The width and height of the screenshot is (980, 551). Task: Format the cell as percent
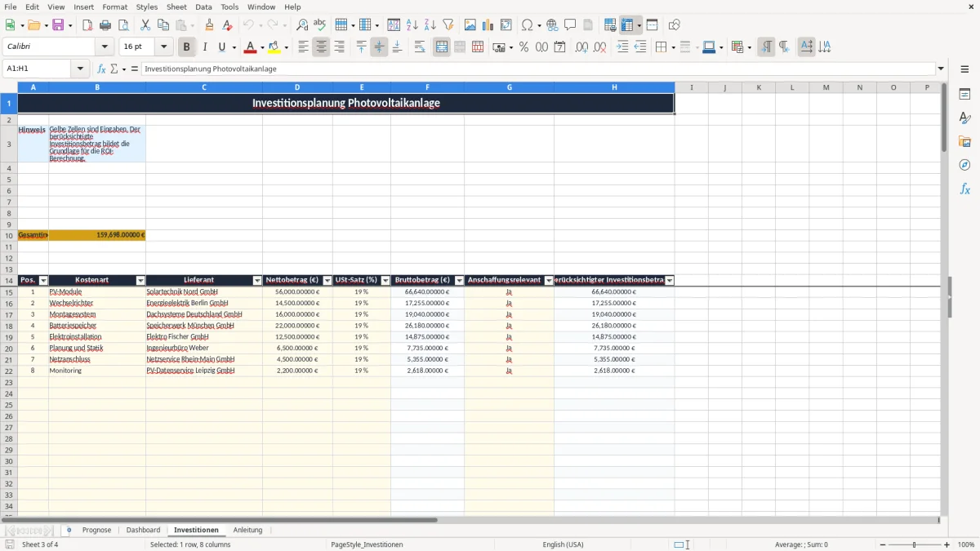pyautogui.click(x=523, y=47)
